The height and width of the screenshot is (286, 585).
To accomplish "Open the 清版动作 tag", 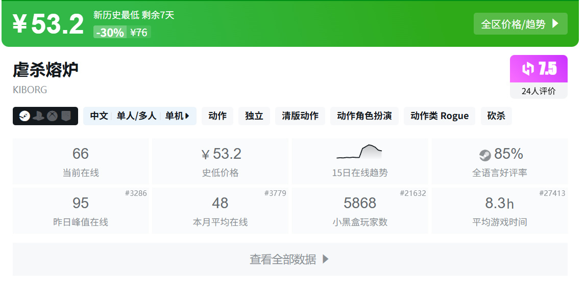I will (300, 116).
